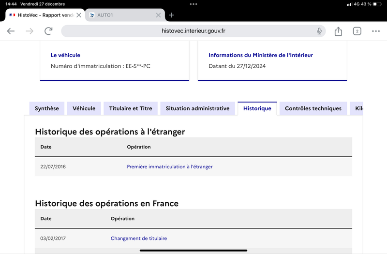Reload the HistoVec page
387x254 pixels.
click(x=48, y=31)
